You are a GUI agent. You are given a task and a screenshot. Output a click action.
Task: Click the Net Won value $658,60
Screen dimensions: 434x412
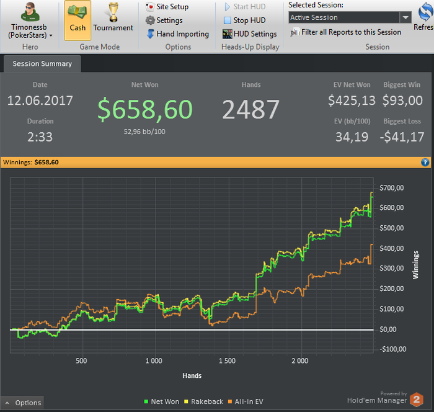click(145, 109)
